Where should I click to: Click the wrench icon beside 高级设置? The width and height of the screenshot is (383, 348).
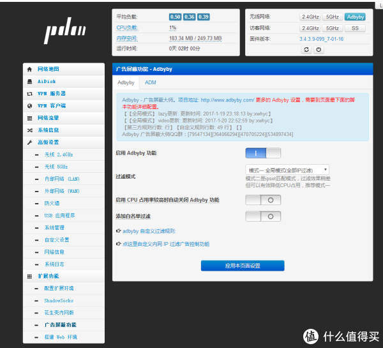pyautogui.click(x=29, y=142)
